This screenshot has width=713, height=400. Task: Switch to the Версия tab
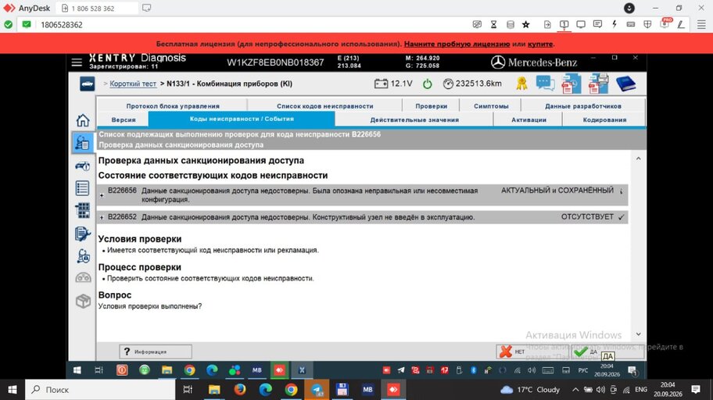point(124,120)
